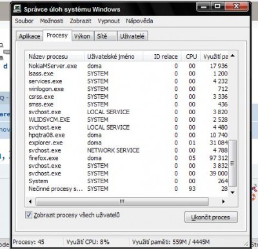The width and height of the screenshot is (258, 249).
Task: Select the explorer.exe process row
Action: coord(128,143)
